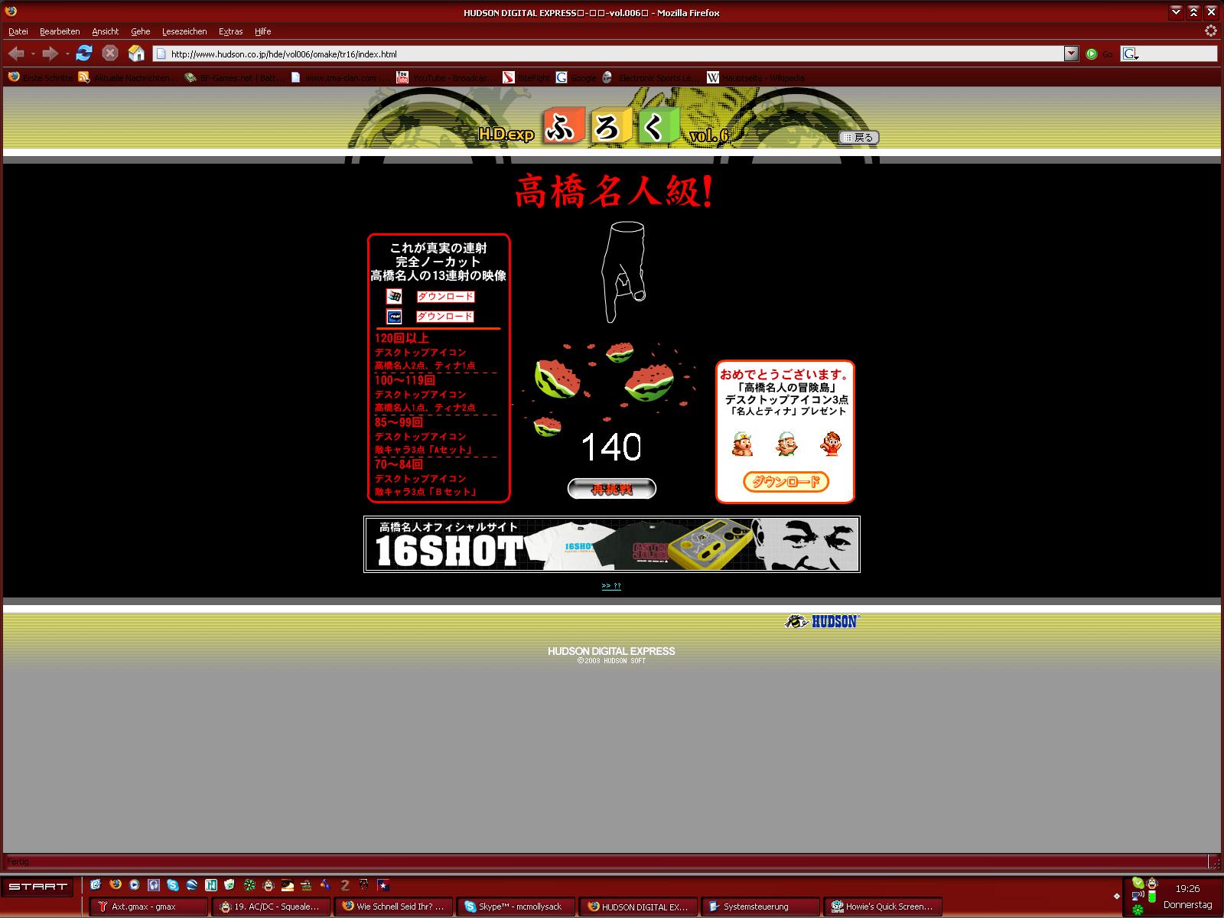Image resolution: width=1224 pixels, height=918 pixels.
Task: Open the 16SHOT official site banner
Action: tap(612, 544)
